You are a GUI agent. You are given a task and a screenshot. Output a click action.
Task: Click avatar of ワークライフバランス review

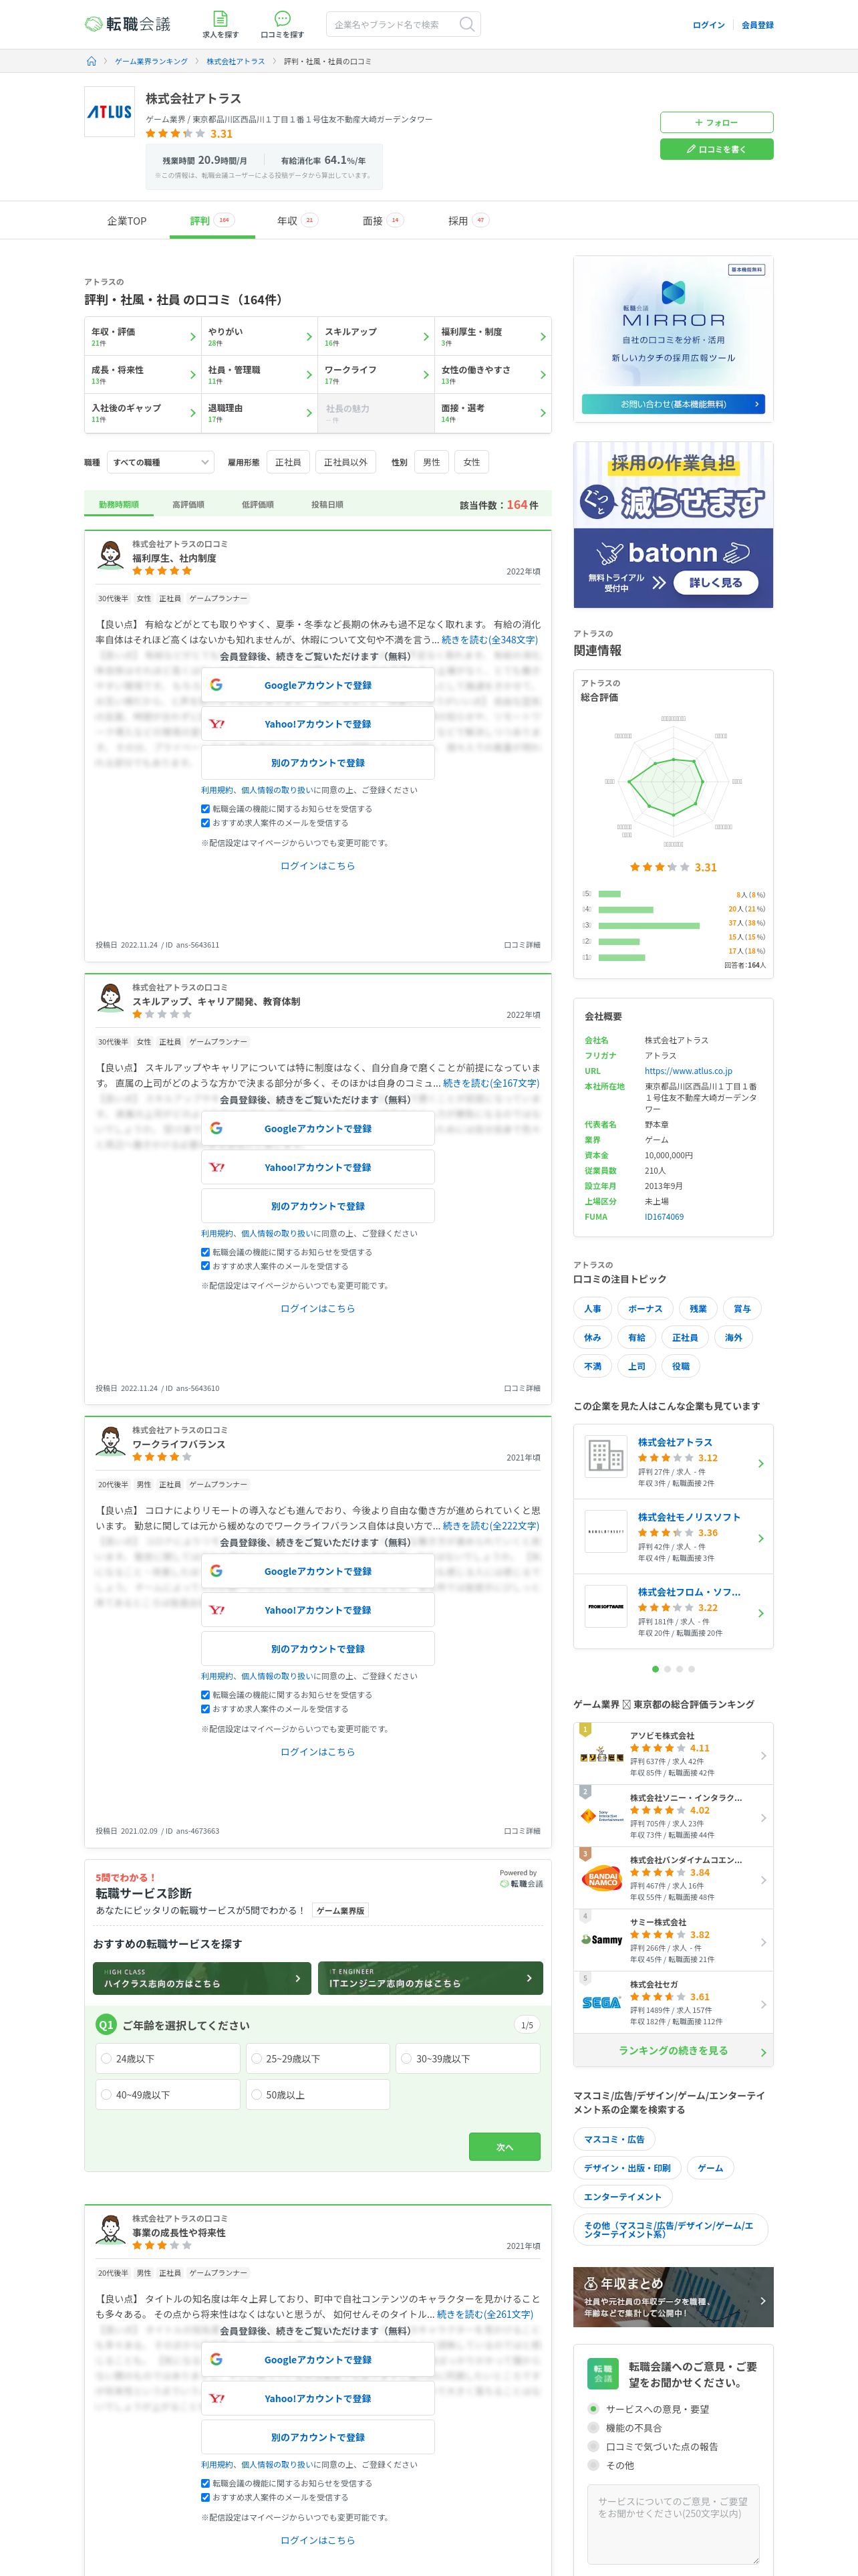click(110, 1441)
